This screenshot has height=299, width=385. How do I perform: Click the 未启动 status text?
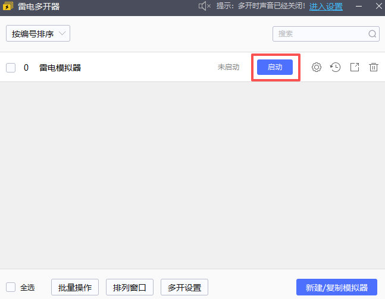[x=229, y=67]
